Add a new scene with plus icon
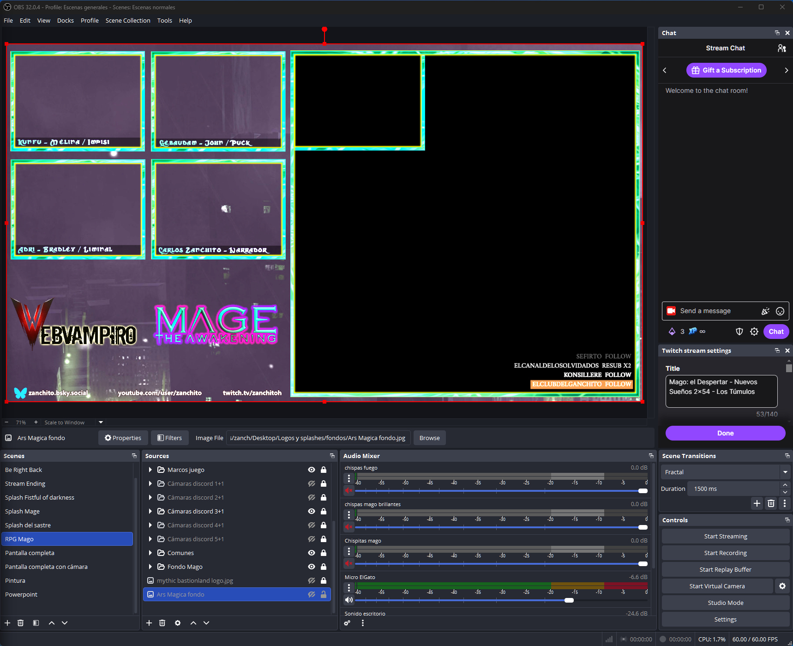 tap(7, 623)
